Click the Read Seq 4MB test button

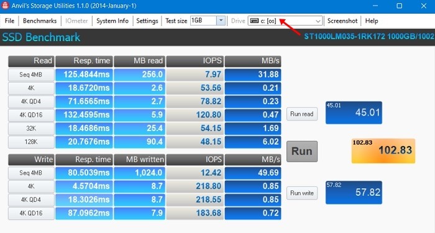click(x=31, y=75)
